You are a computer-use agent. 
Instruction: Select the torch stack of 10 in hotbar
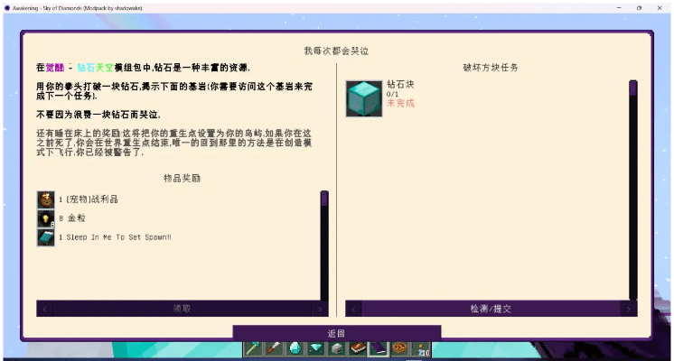(420, 348)
